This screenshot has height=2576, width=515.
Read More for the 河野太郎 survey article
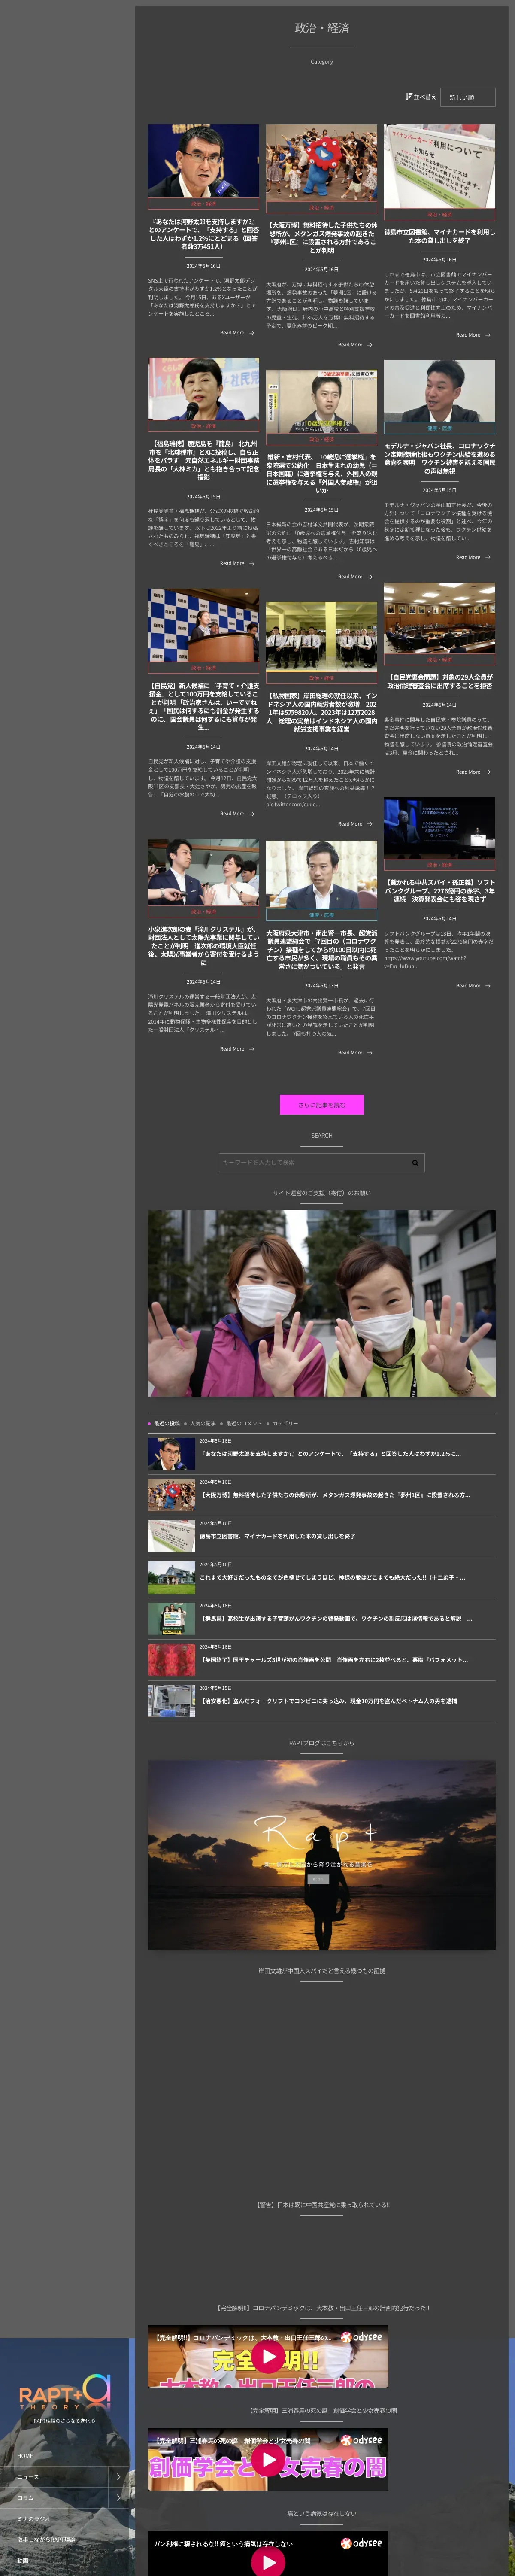point(237,333)
